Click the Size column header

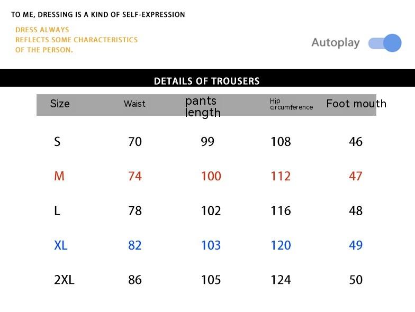(60, 104)
